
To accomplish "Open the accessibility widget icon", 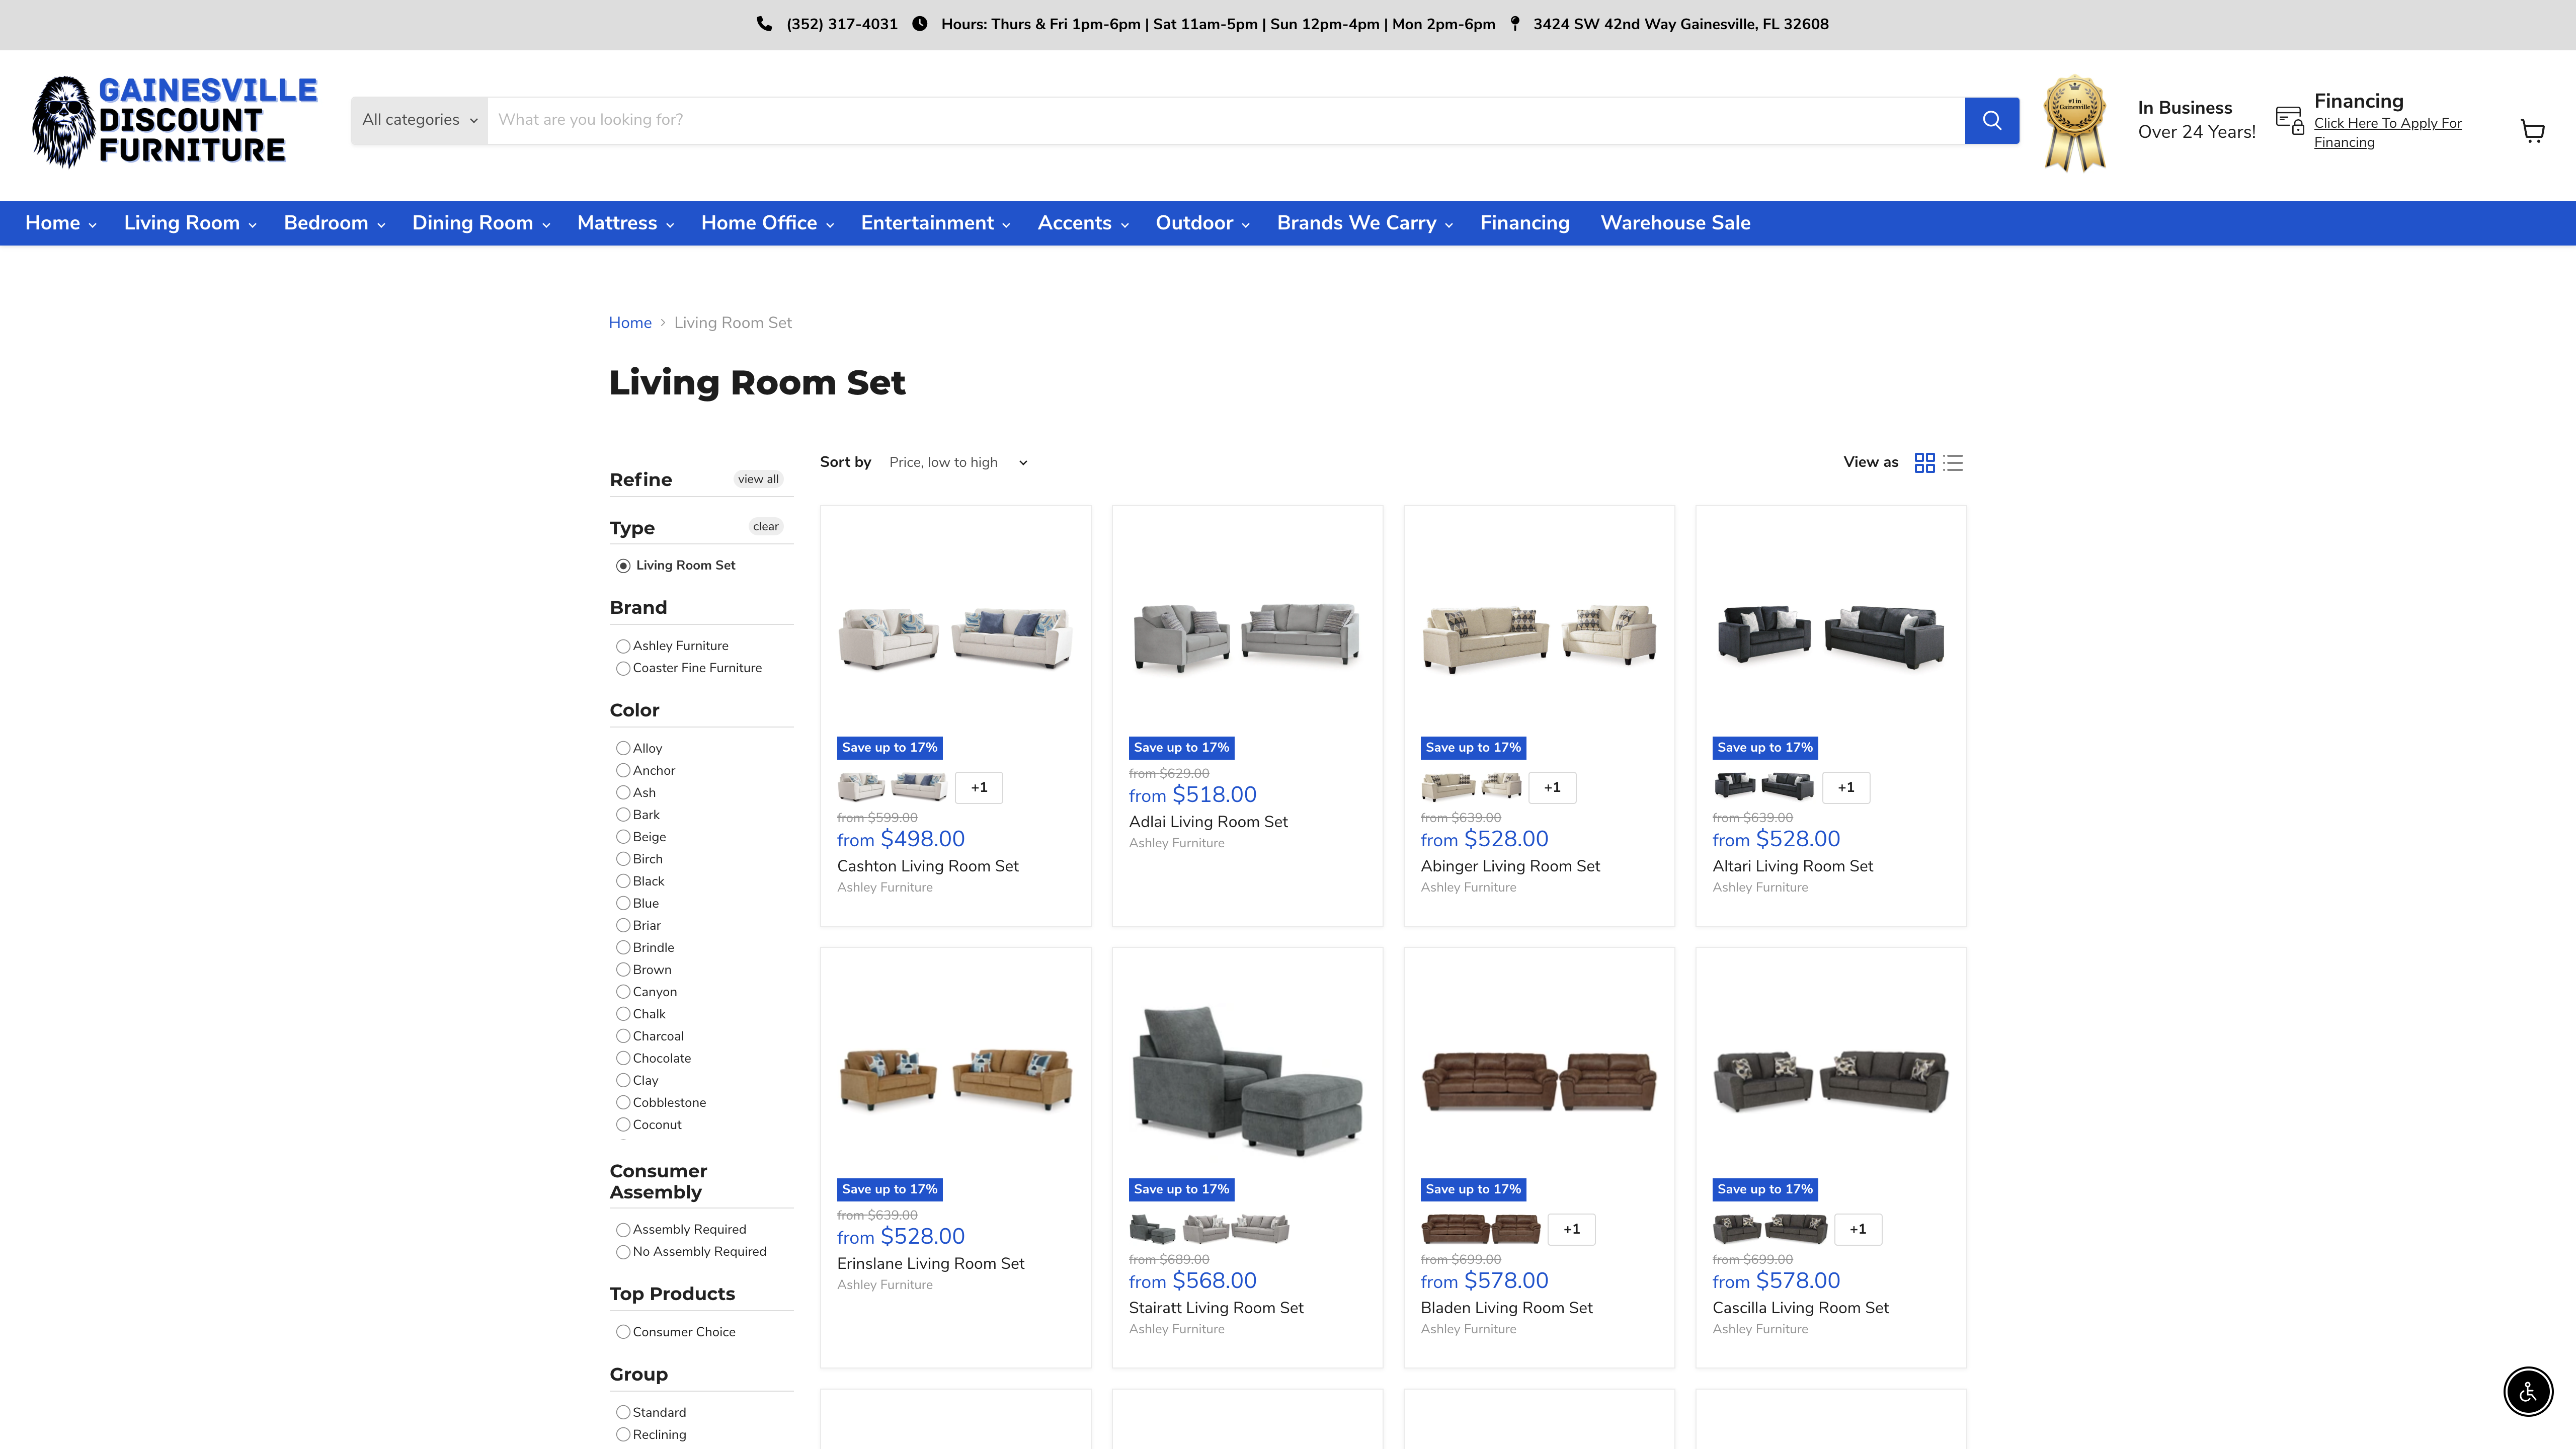I will 2527,1392.
